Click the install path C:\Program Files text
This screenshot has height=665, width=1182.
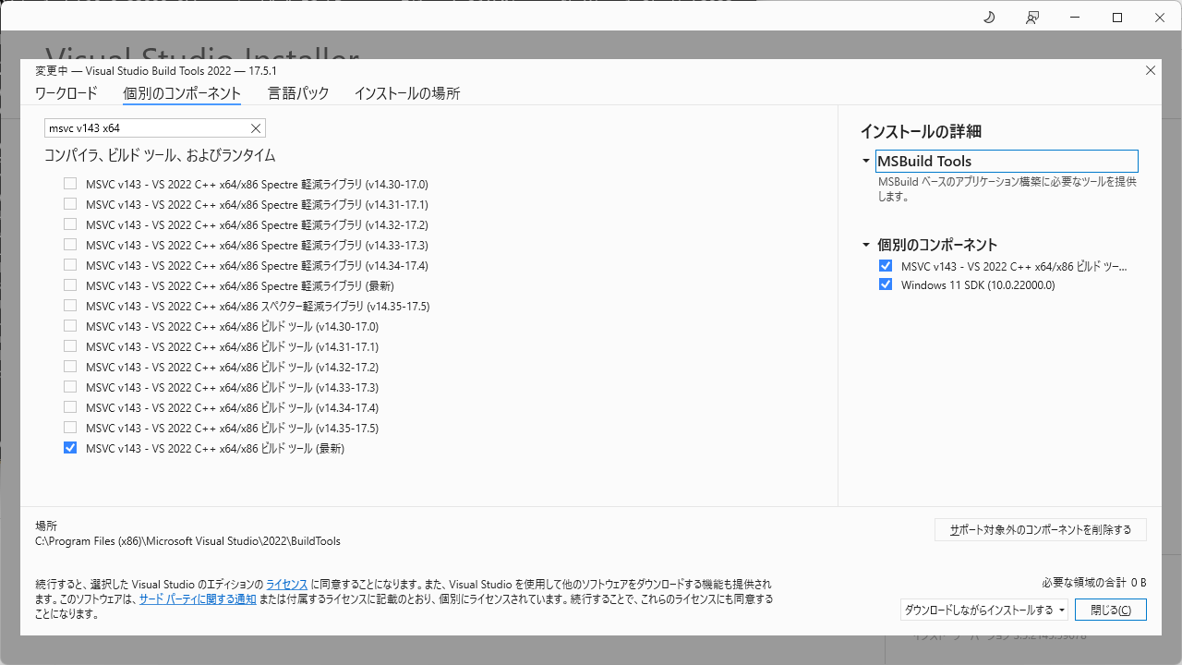tap(187, 541)
